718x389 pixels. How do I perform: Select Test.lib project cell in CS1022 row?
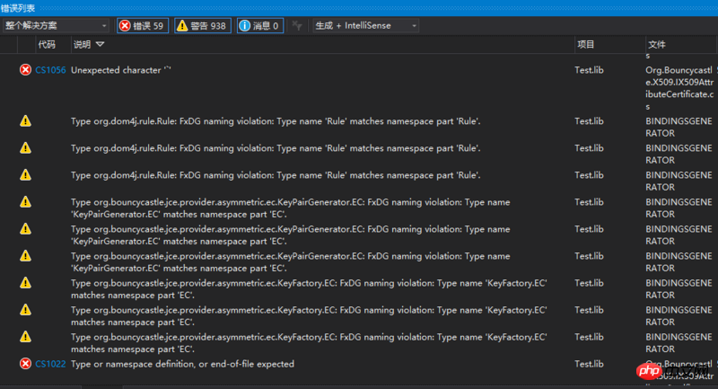(589, 364)
